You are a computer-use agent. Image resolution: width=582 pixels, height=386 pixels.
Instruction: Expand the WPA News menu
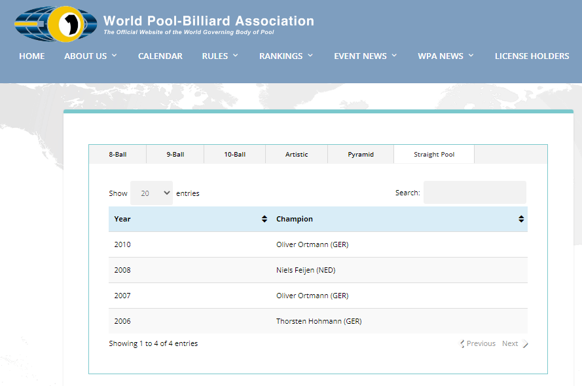click(x=445, y=56)
